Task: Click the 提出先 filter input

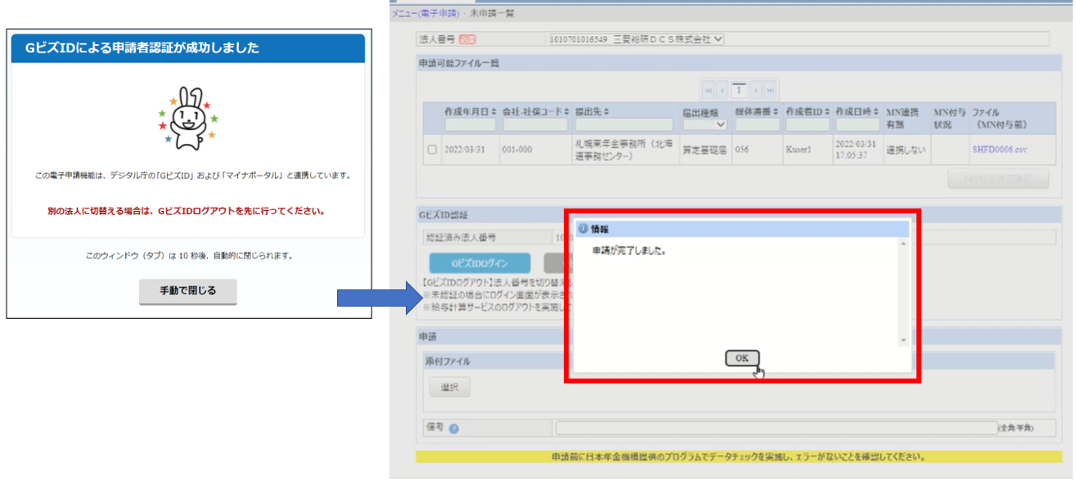Action: 624,125
